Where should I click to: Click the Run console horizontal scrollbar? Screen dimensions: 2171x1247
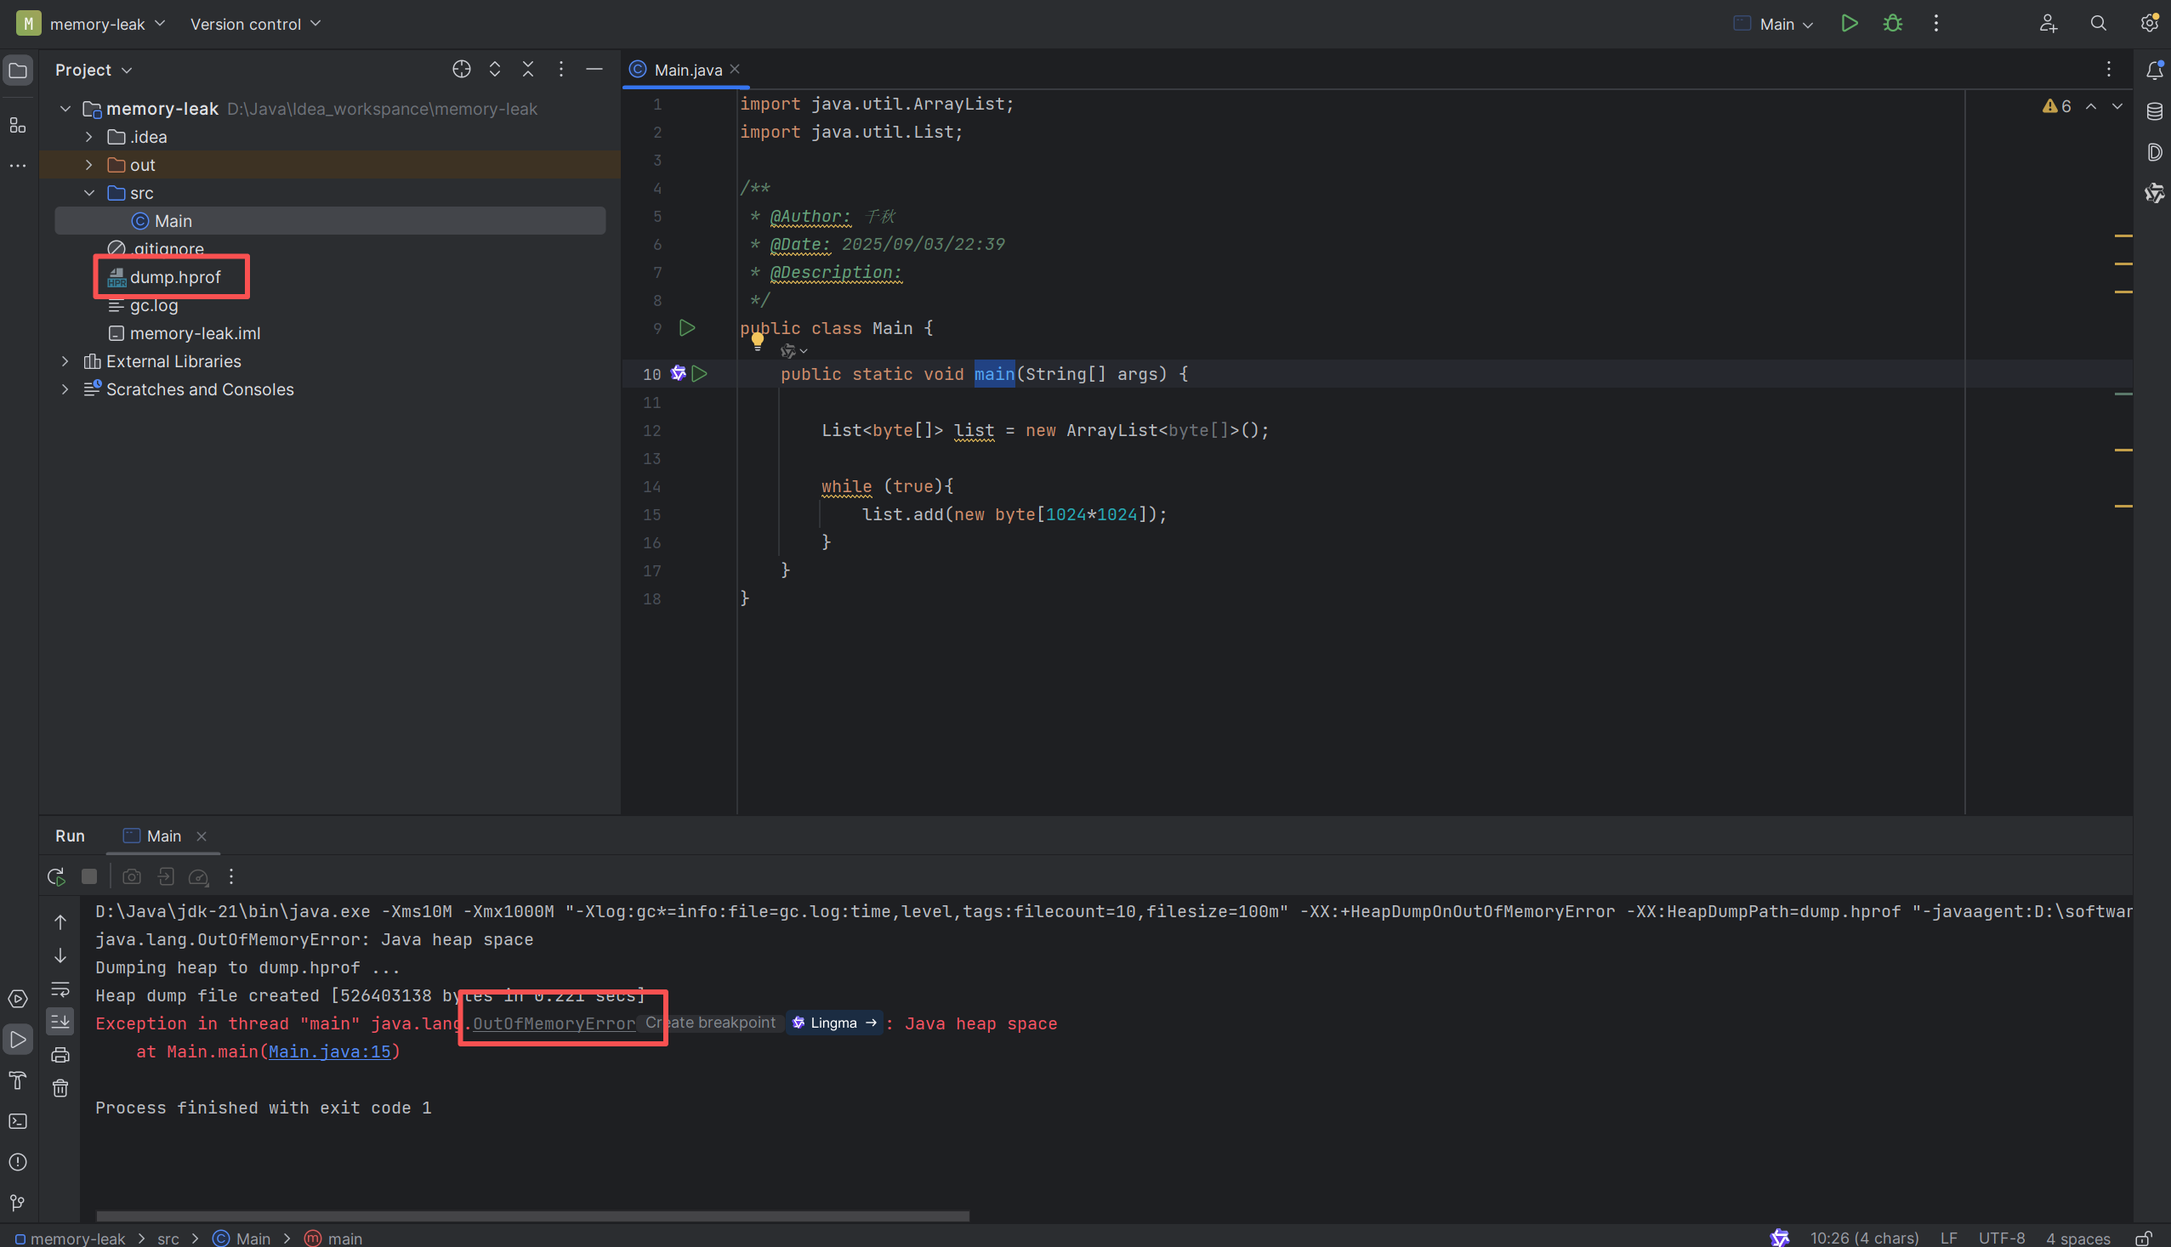531,1216
